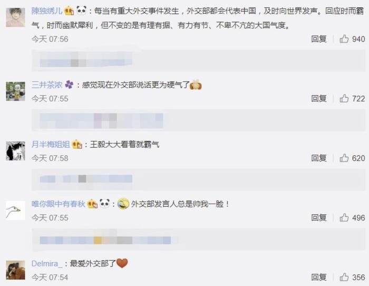Open Delmira_'s profile link
Viewport: 369px width, 286px height.
pos(47,263)
